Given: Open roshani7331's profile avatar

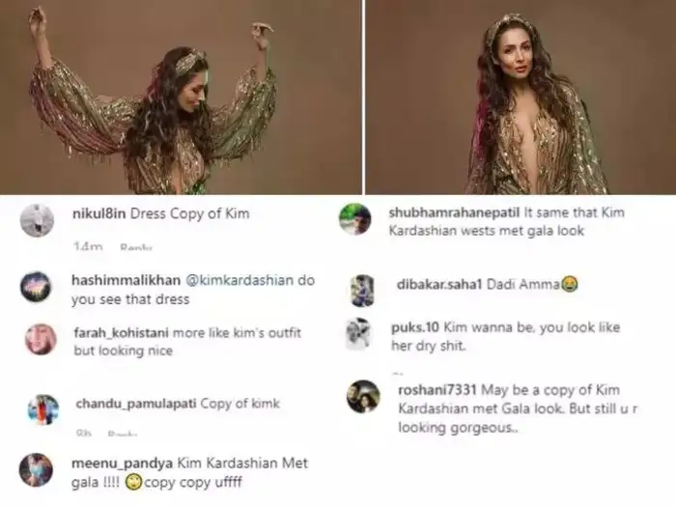Looking at the screenshot, I should 363,396.
